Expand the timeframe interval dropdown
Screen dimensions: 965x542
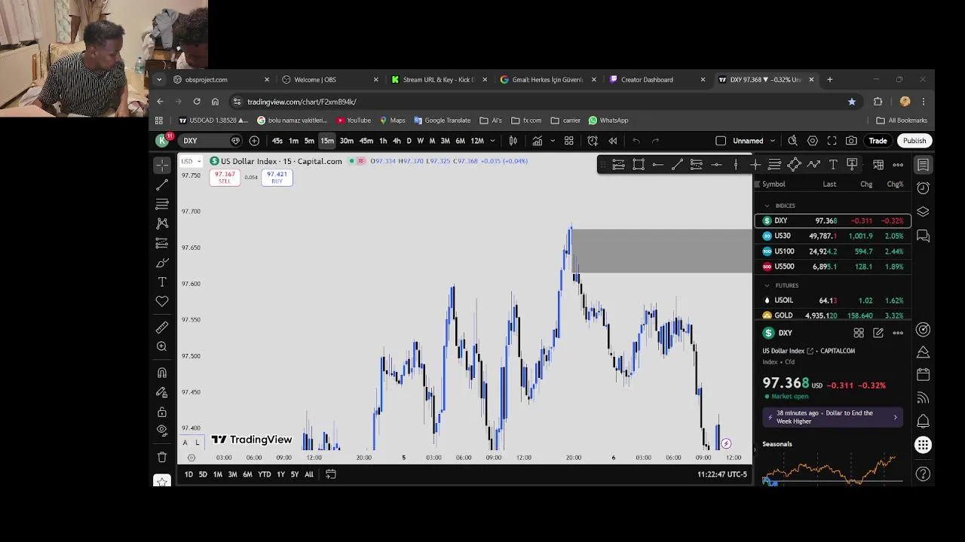[x=493, y=141]
